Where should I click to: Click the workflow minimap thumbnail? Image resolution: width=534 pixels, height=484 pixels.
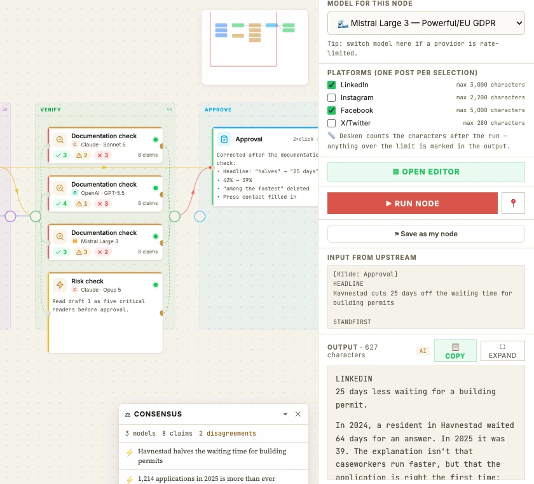click(255, 47)
